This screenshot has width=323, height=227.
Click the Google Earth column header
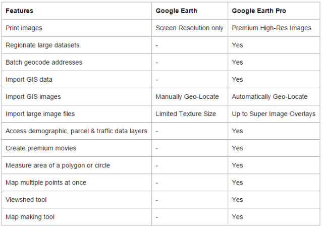178,11
